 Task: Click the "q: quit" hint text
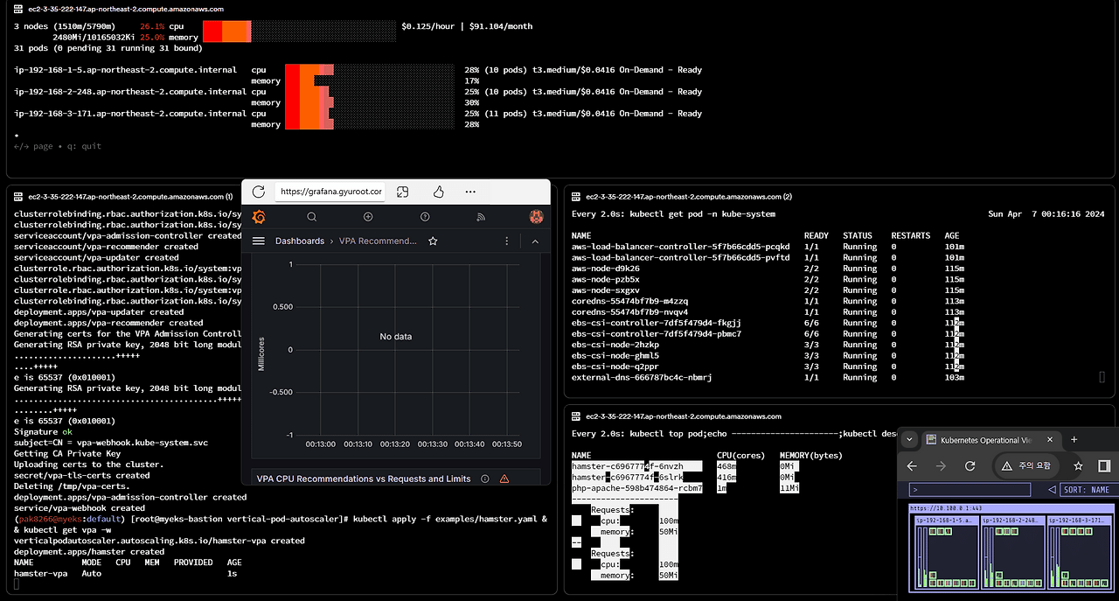83,146
